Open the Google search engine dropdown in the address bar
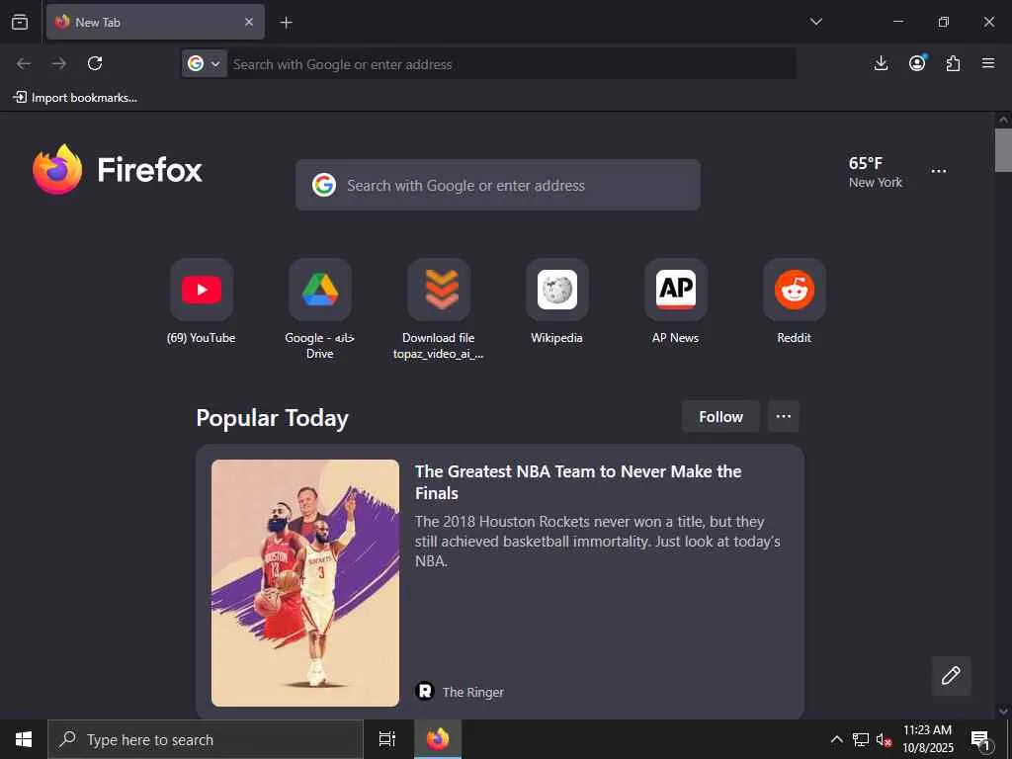Screen dimensions: 1012x759 204,63
